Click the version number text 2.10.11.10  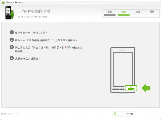click(x=14, y=114)
